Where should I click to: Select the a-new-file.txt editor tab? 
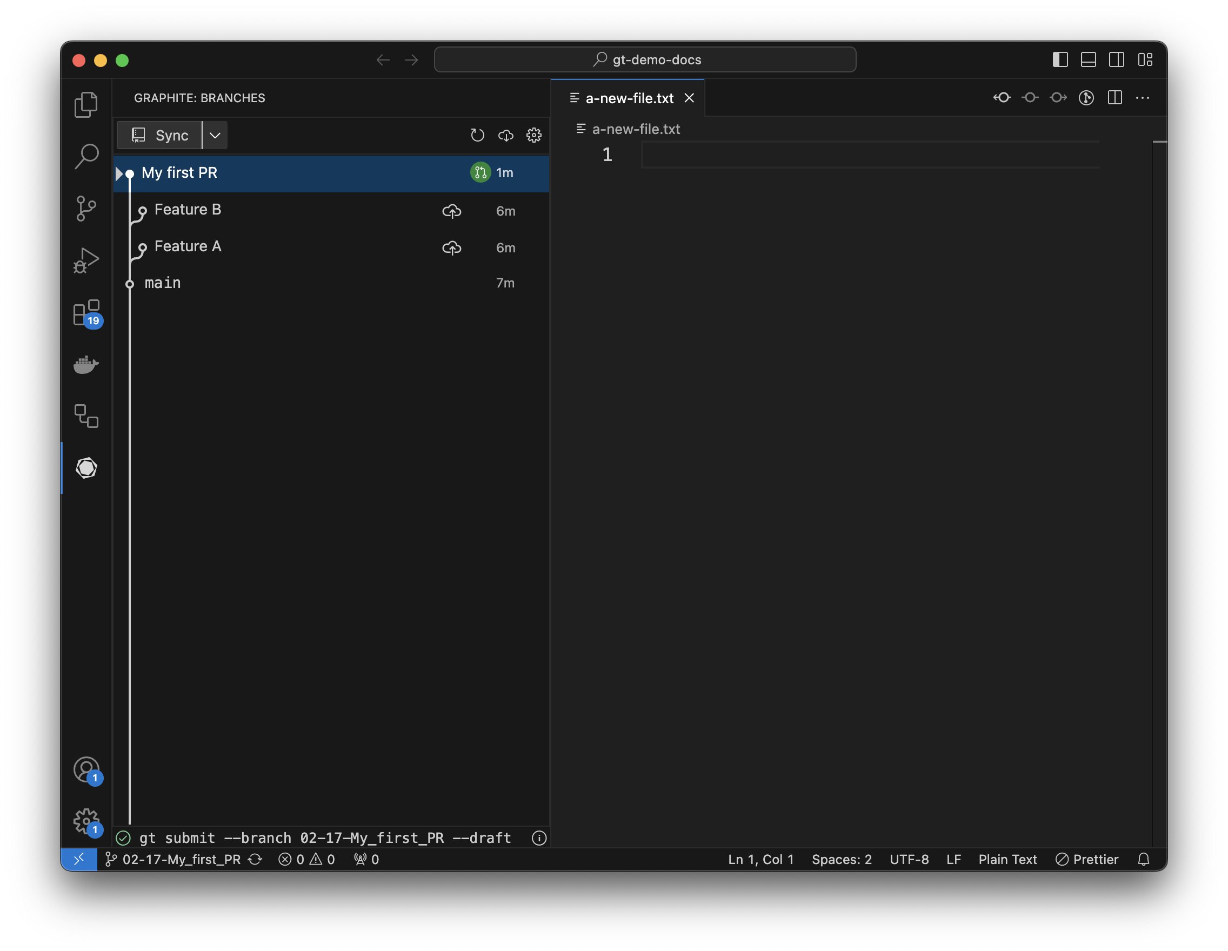coord(629,98)
